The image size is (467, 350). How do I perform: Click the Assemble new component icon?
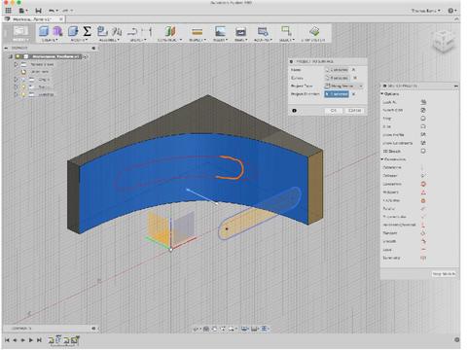point(102,31)
